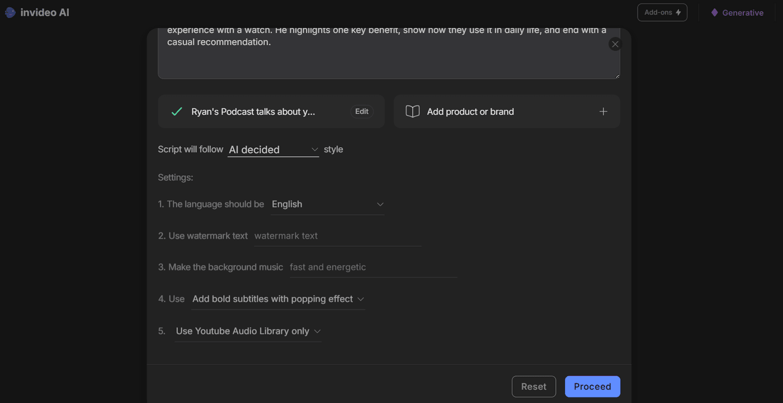Click the book icon on Add product or brand
Viewport: 783px width, 403px height.
[412, 111]
